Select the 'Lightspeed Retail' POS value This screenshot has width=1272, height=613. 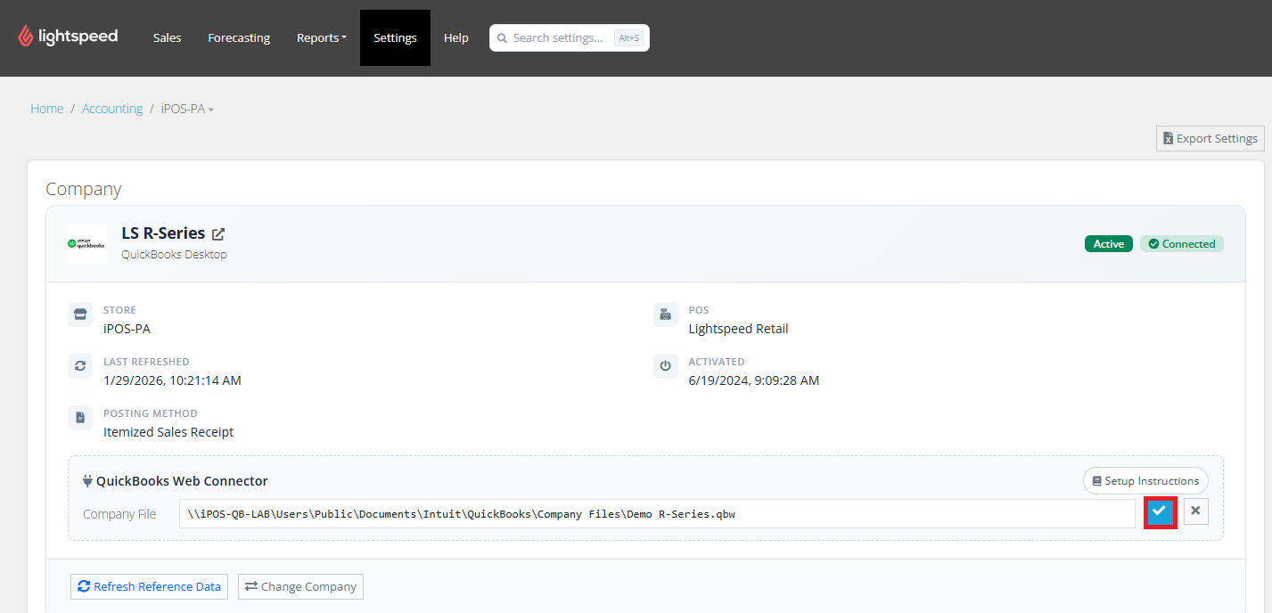click(739, 329)
